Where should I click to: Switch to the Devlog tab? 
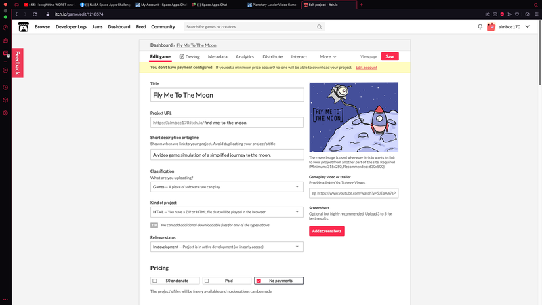click(190, 56)
